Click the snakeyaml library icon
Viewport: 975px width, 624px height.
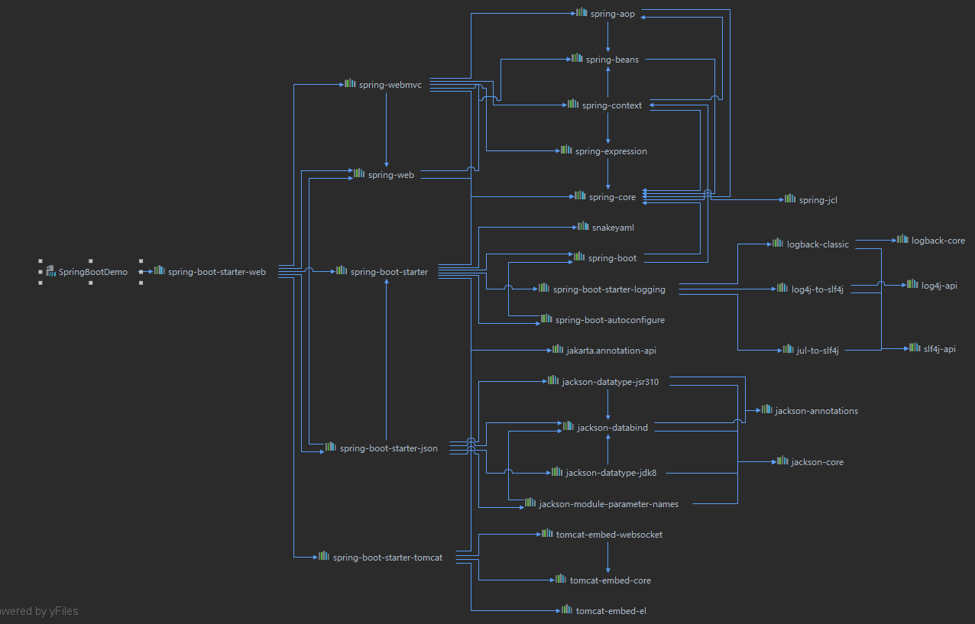[x=584, y=226]
